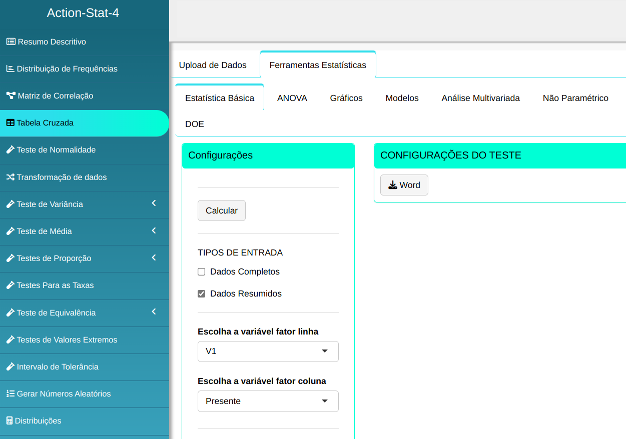Click the Distribuições calculator icon

coord(10,420)
